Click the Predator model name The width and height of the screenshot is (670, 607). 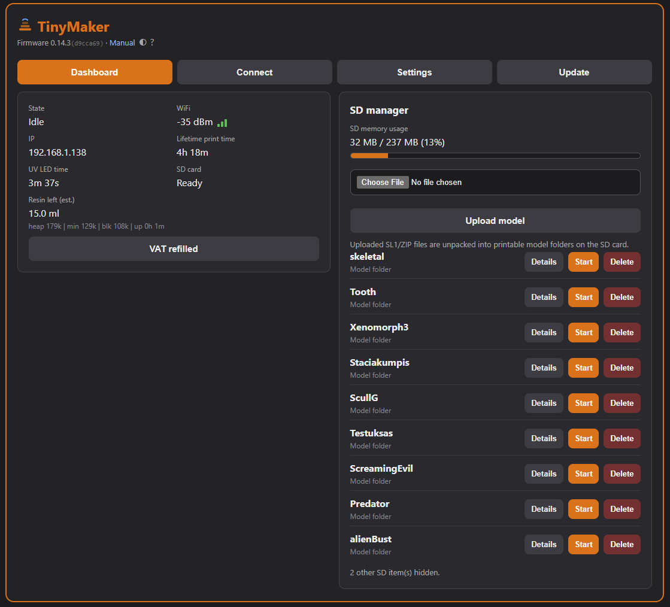click(x=369, y=504)
